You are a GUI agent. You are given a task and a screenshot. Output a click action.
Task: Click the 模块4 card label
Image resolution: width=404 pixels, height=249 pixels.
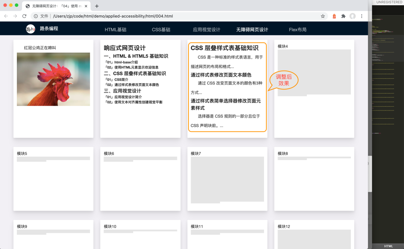[283, 46]
